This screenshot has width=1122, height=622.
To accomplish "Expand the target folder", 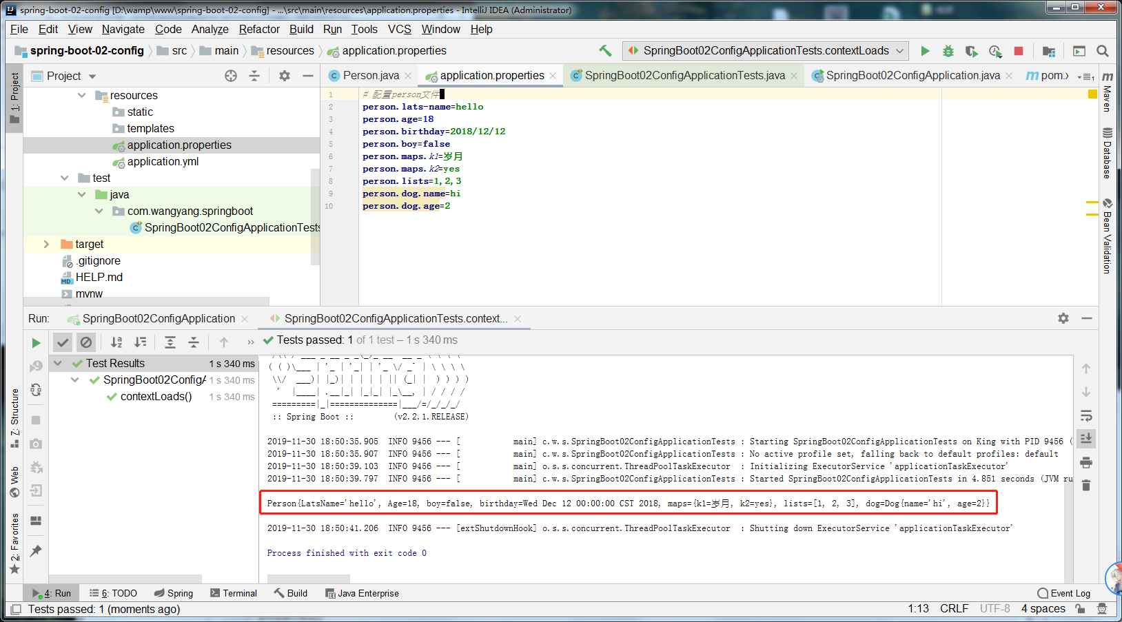I will coord(46,244).
